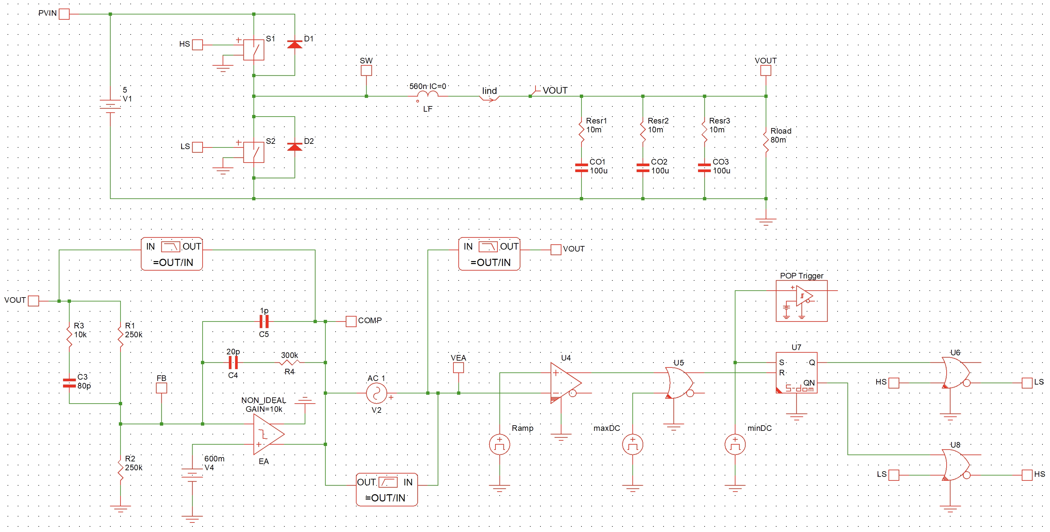
Task: Select the U8 logic gate symbol
Action: (x=956, y=465)
